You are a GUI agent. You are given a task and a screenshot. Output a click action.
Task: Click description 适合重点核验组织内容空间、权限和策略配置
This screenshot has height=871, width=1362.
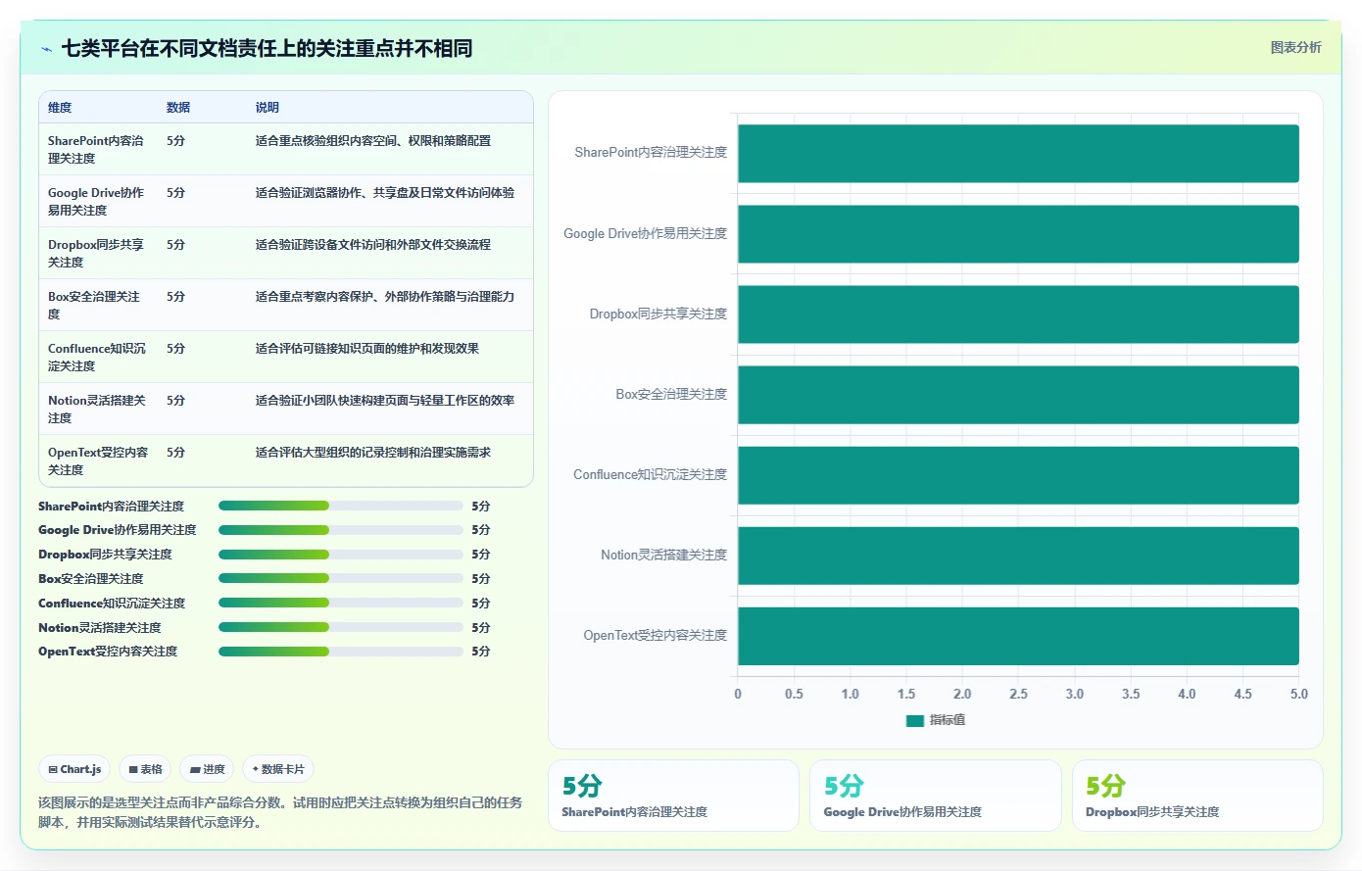373,140
